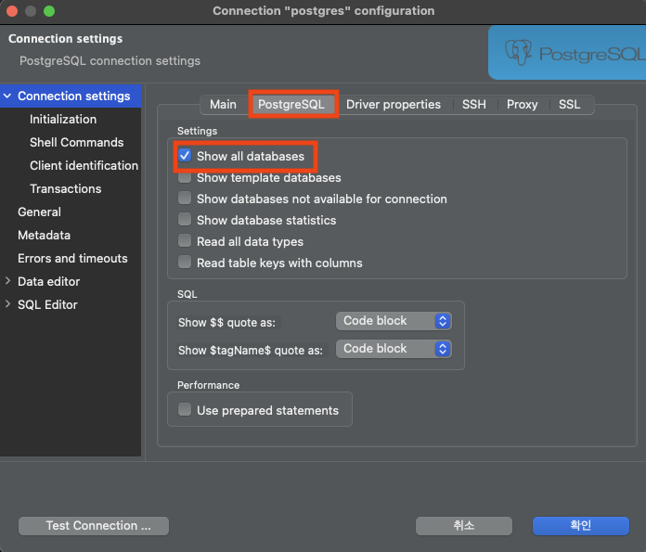Open the Driver properties tab
Screen dimensions: 646x552
click(x=393, y=105)
